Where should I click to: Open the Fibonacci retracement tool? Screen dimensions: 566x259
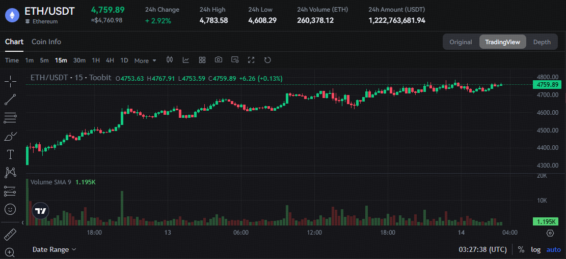[x=11, y=118]
